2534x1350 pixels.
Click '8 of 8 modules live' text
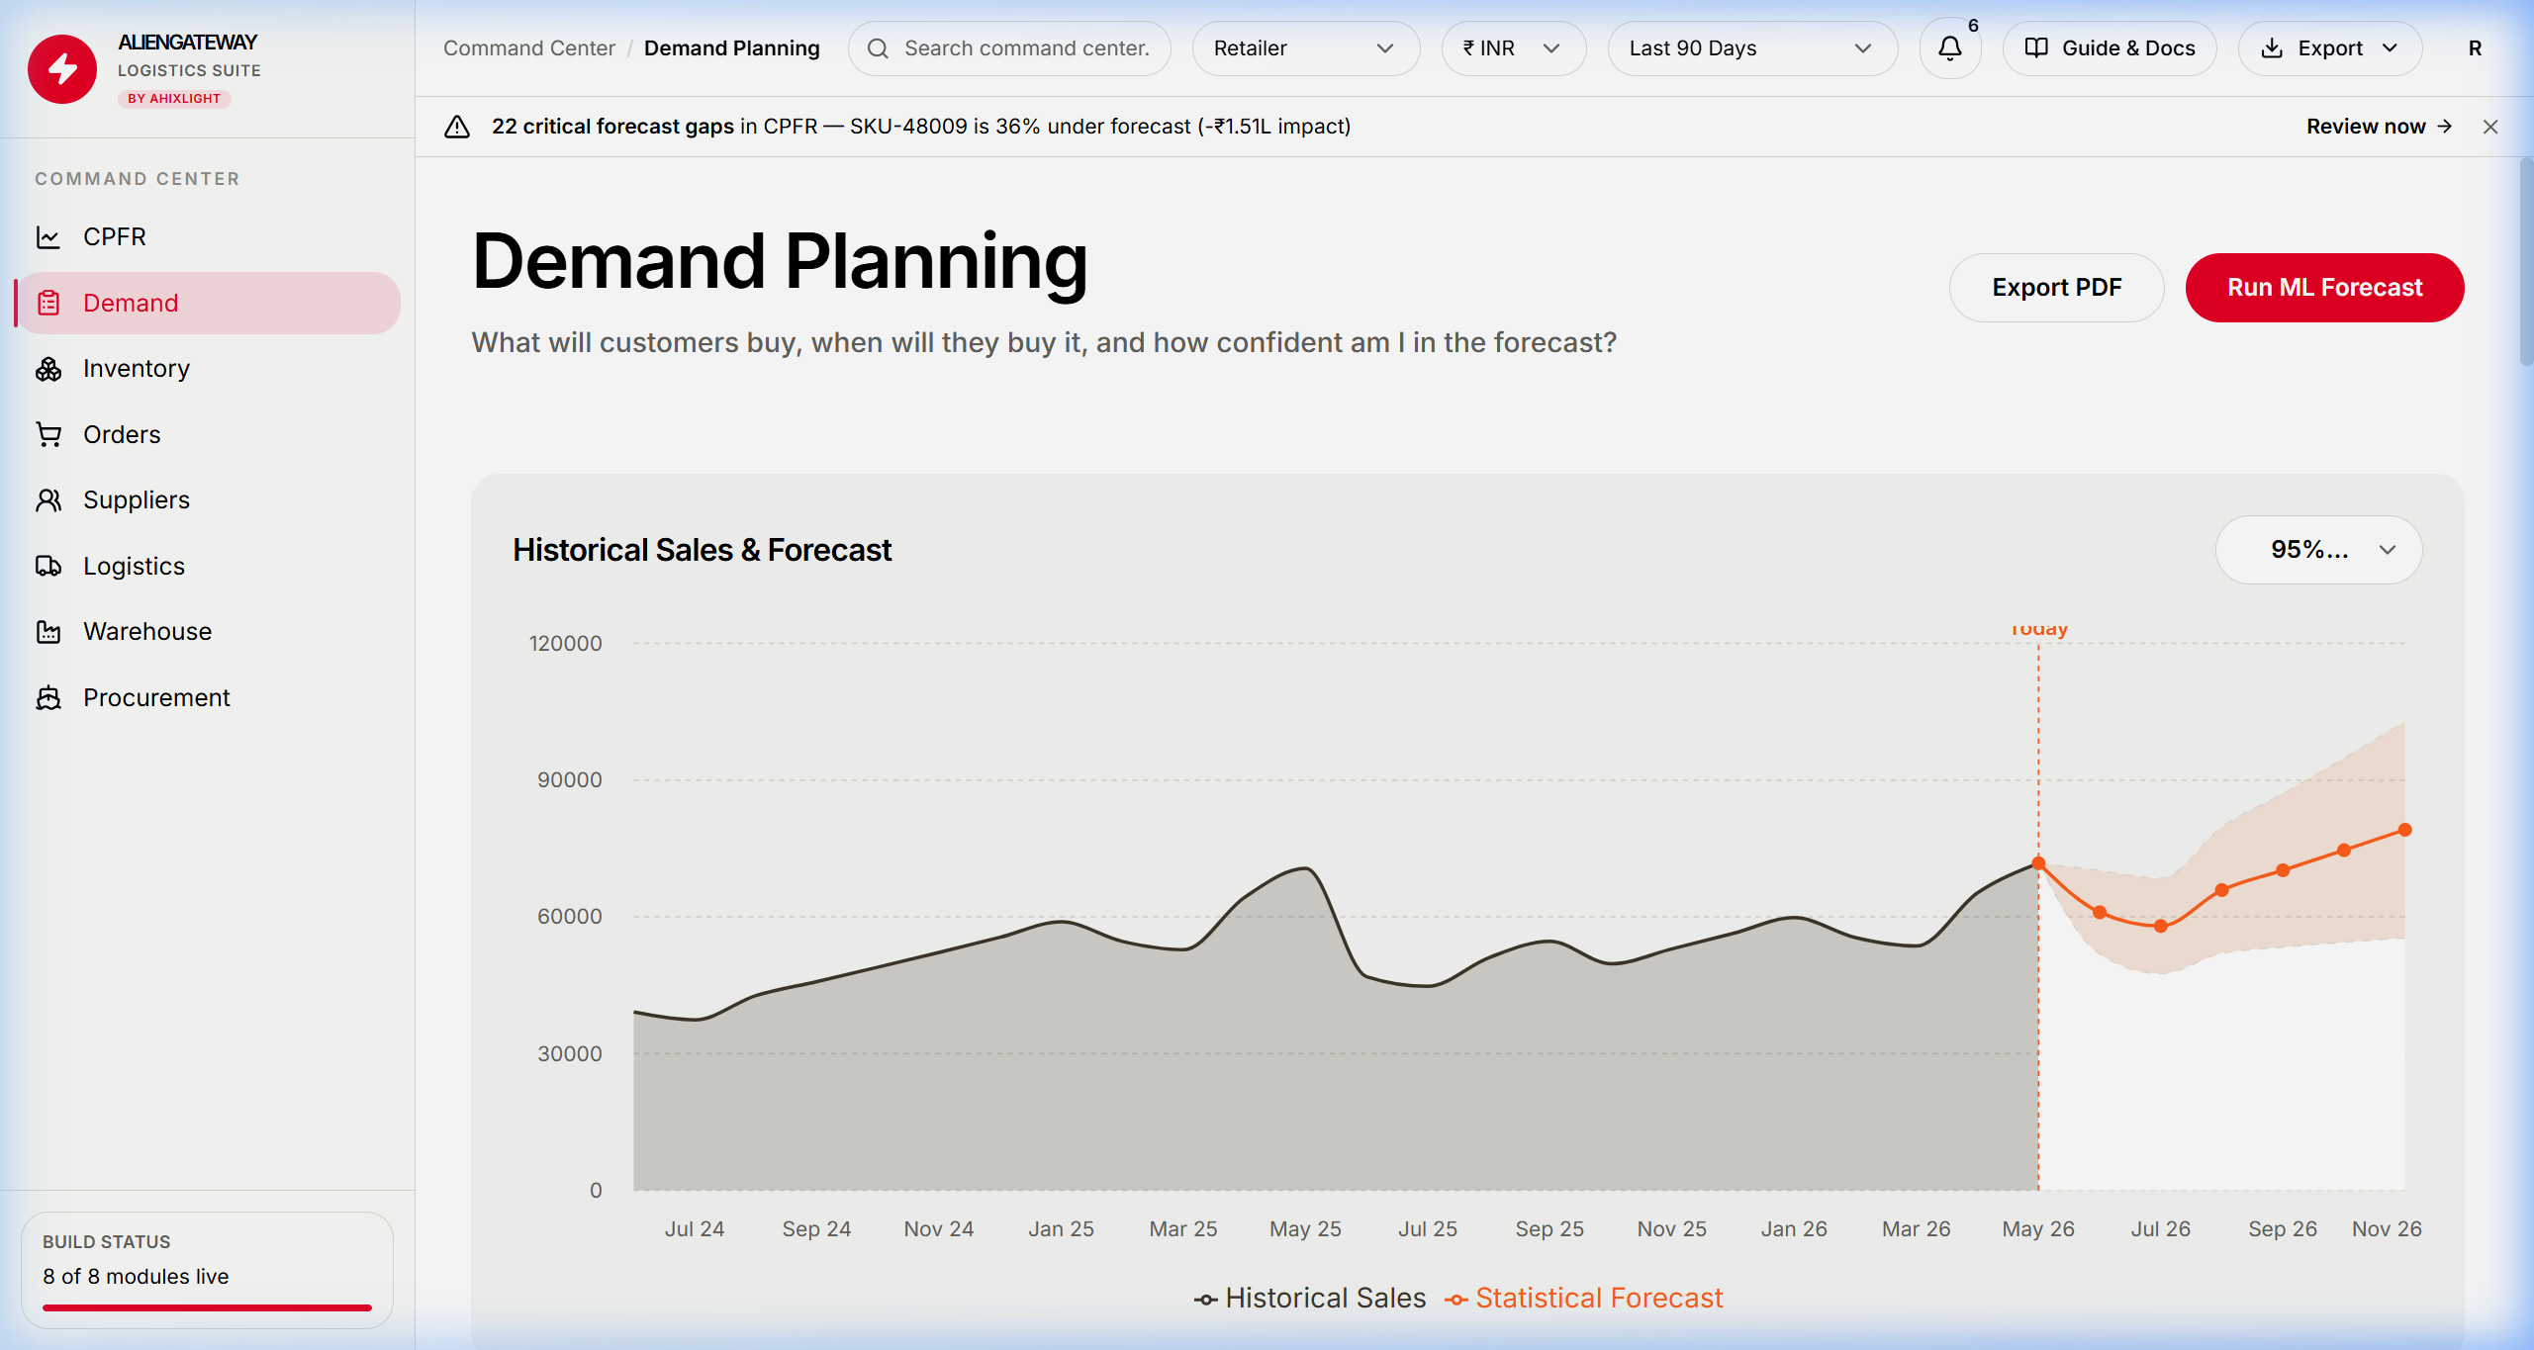pyautogui.click(x=136, y=1277)
